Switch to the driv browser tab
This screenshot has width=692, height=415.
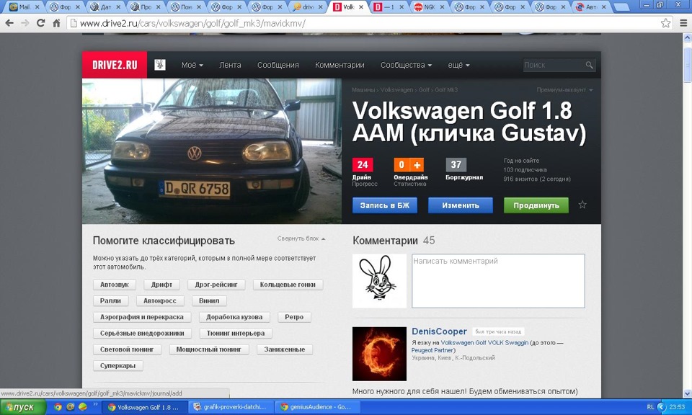[x=307, y=6]
